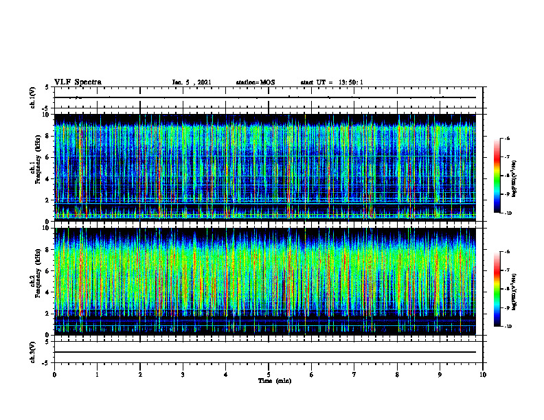This screenshot has height=420, width=544.
Task: Click the "10" tick on the time axis
Action: [x=483, y=375]
